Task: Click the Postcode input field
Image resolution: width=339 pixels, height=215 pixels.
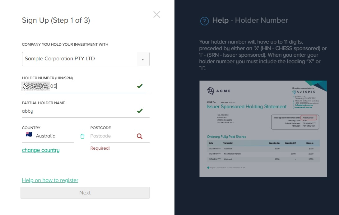Action: (x=120, y=136)
